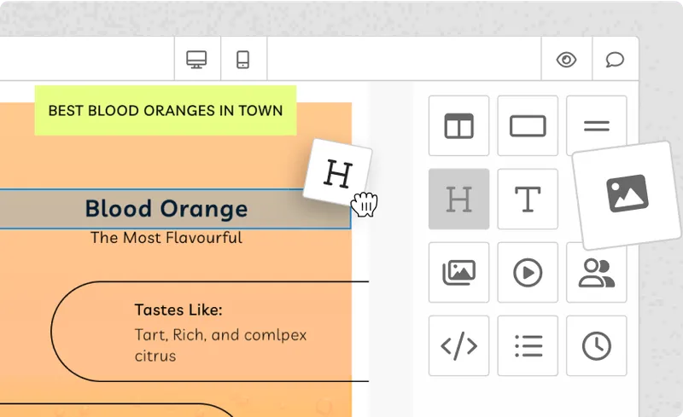Select the columns layout block

[x=458, y=126]
